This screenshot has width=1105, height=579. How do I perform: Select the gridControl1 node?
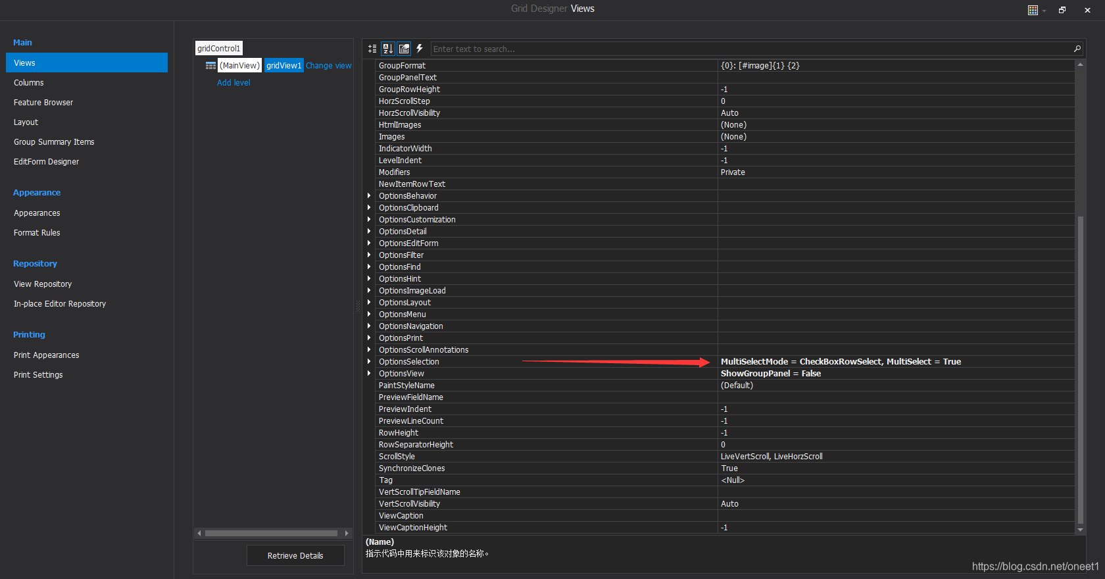pos(219,48)
